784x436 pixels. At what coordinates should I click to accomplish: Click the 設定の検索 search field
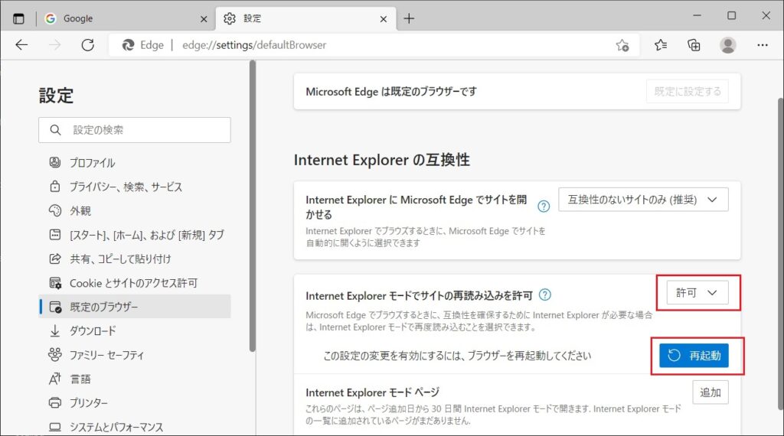point(135,130)
